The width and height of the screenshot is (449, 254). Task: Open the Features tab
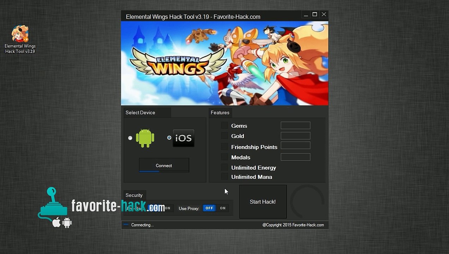point(220,113)
